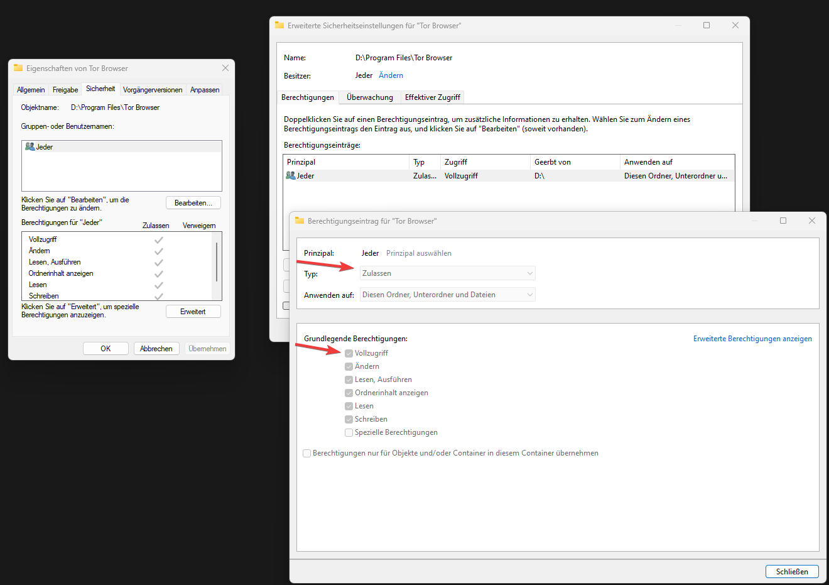Open the Effektiver Zugriff tab

(433, 97)
